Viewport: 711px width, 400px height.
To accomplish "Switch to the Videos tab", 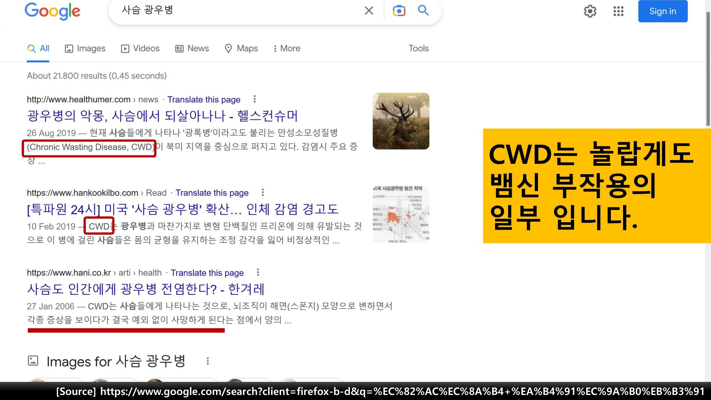I will [140, 48].
